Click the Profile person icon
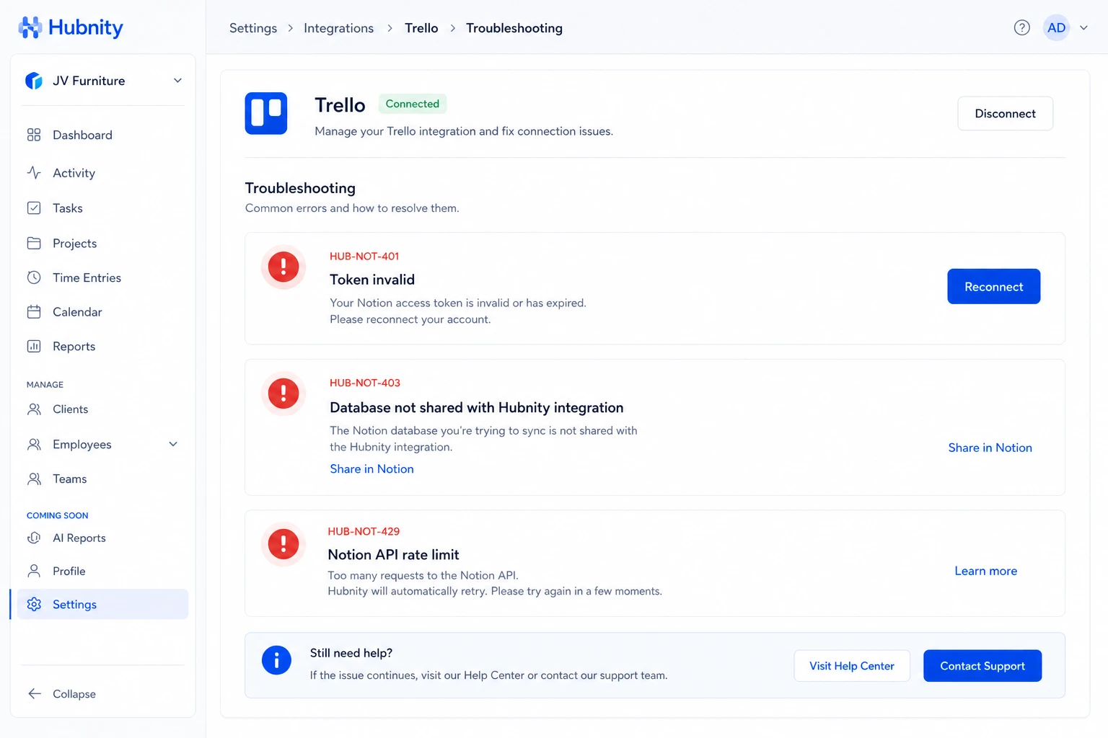The image size is (1108, 738). (x=34, y=571)
